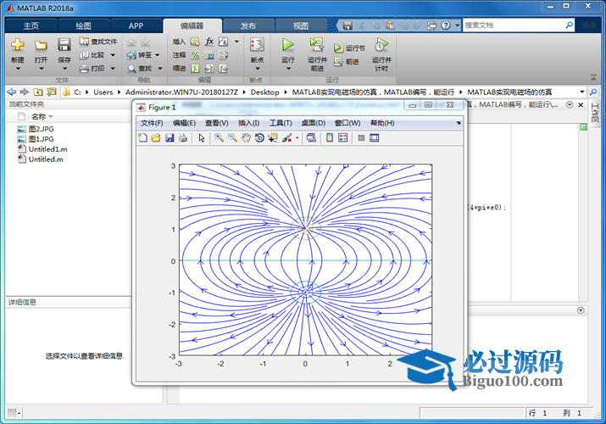The width and height of the screenshot is (606, 424).
Task: Expand the 新建 dropdown arrow
Action: [18, 69]
